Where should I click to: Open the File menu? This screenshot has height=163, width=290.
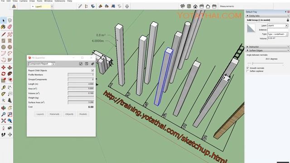3,1
